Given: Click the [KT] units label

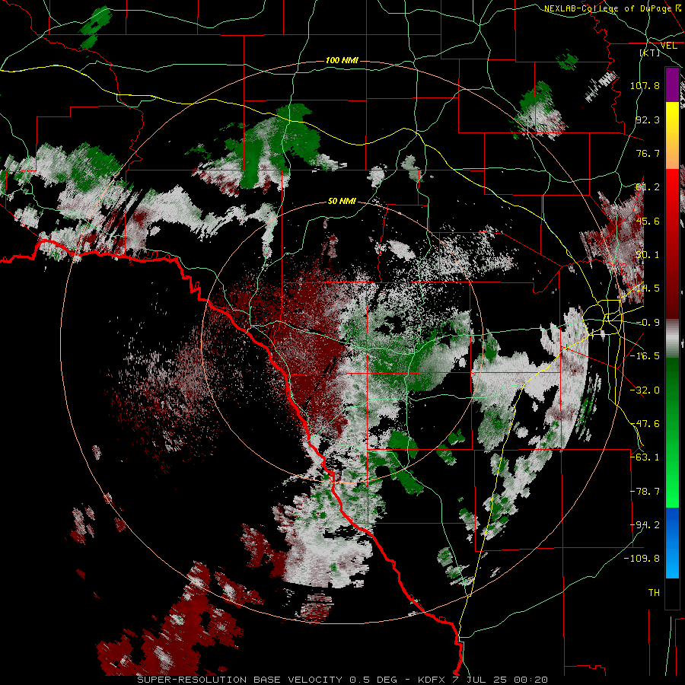Looking at the screenshot, I should [x=650, y=53].
